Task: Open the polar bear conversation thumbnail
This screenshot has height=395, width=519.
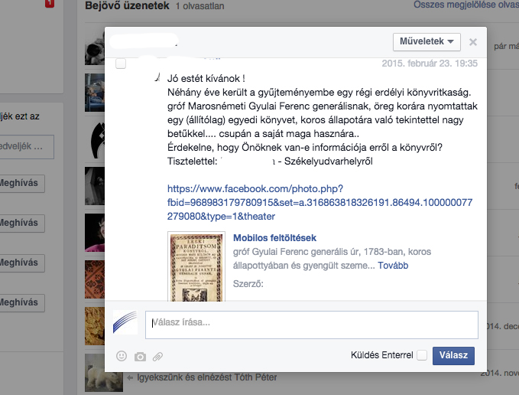Action: point(104,373)
